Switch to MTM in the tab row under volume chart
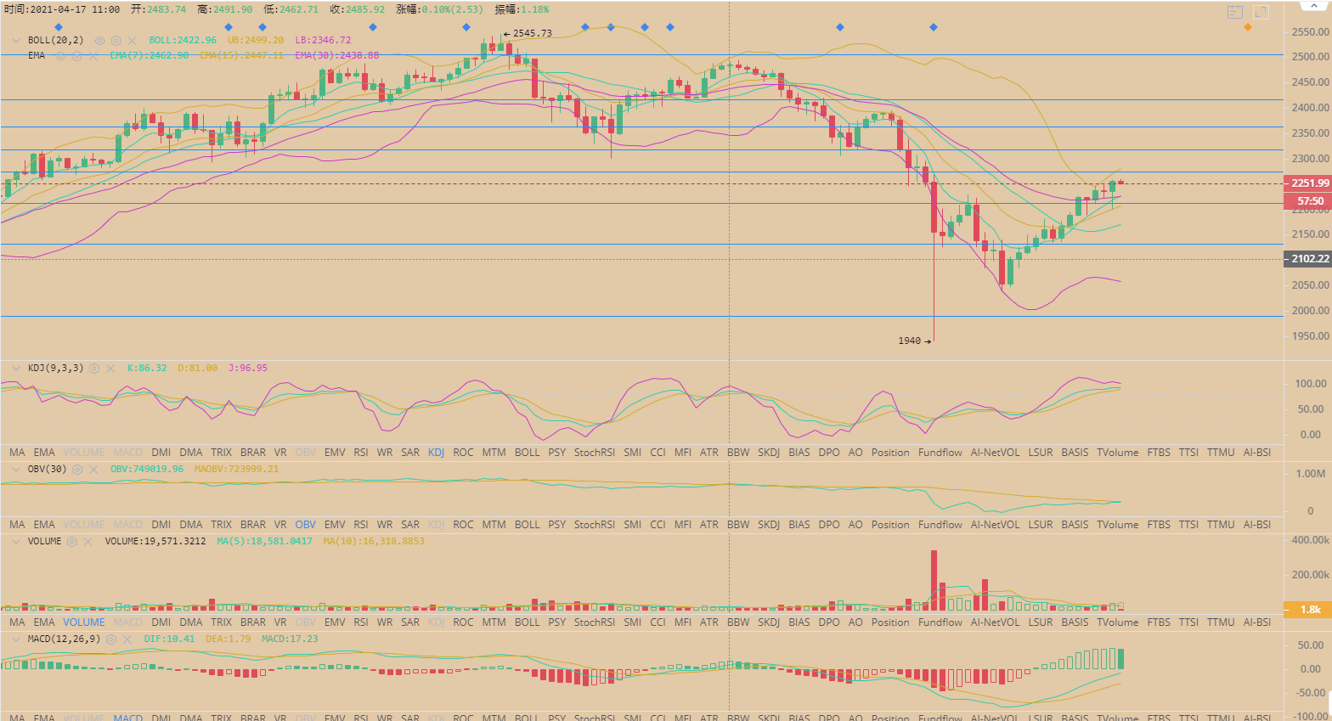The height and width of the screenshot is (721, 1332). (x=494, y=622)
